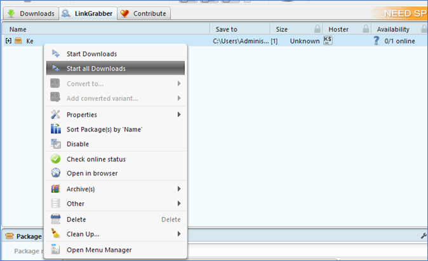Toggle the lock icon beside the Hoster column
428x261 pixels.
click(x=366, y=29)
